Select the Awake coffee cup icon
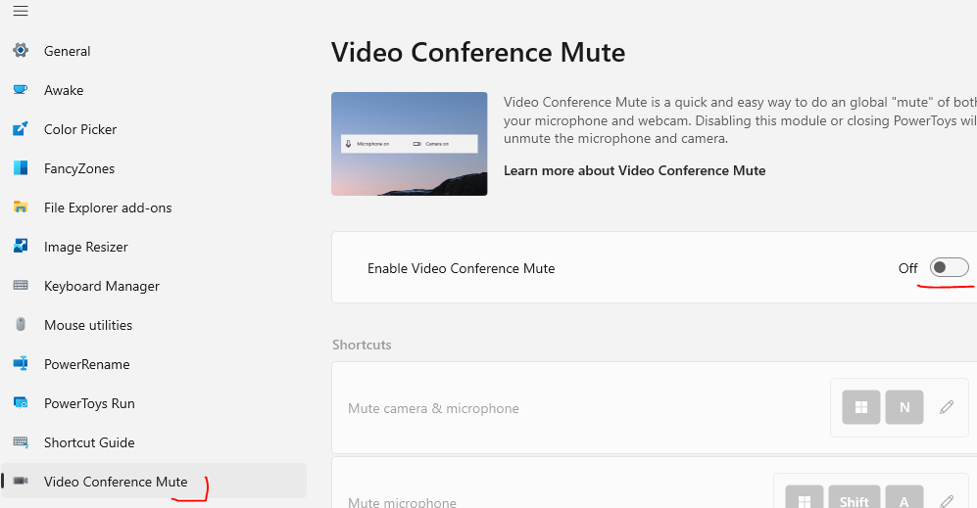Image resolution: width=977 pixels, height=508 pixels. tap(21, 90)
